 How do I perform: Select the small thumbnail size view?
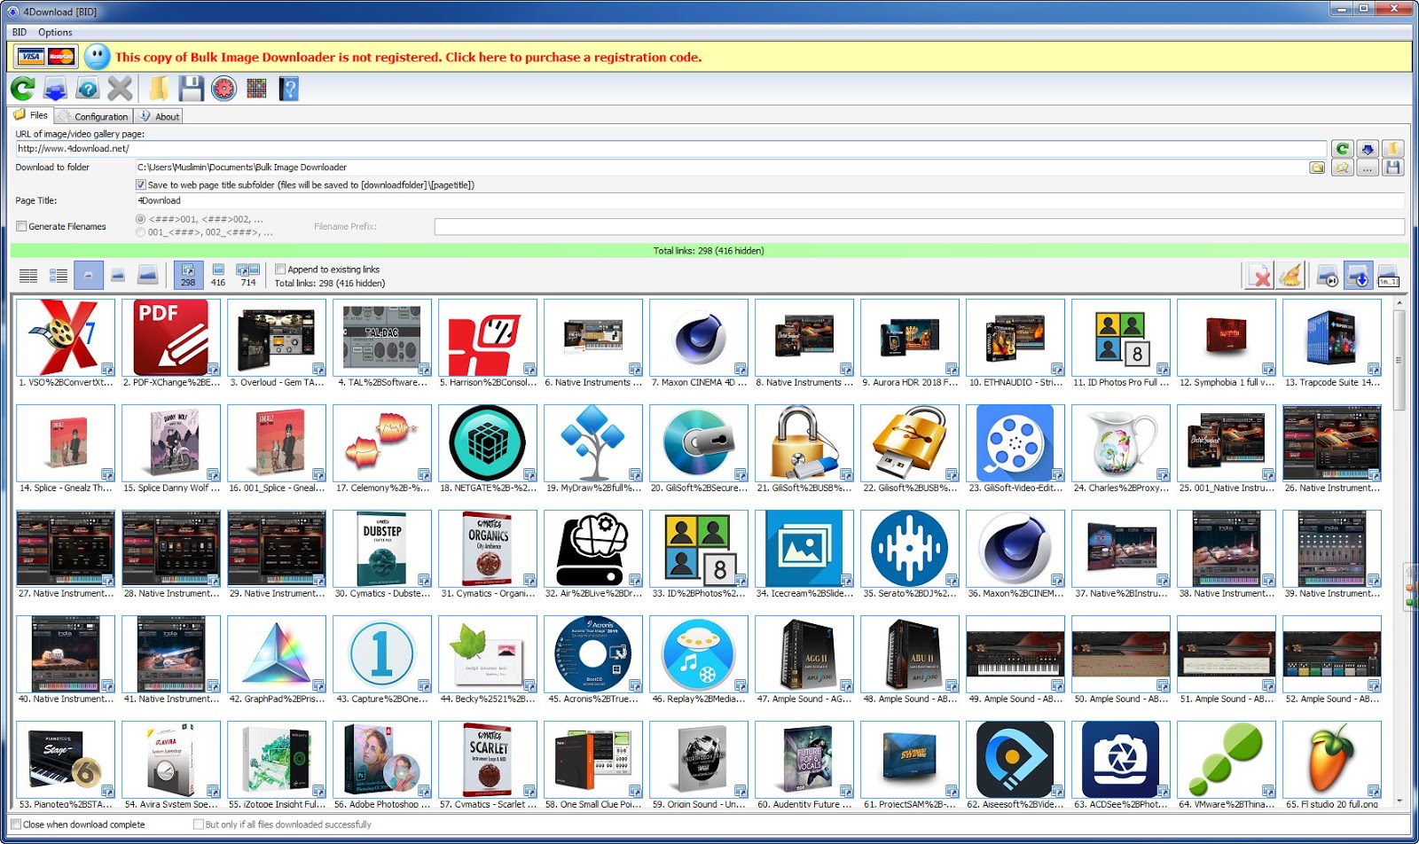(89, 276)
